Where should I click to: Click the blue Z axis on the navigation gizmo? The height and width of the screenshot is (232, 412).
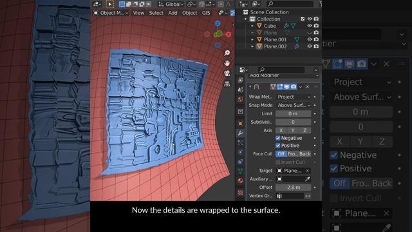(218, 24)
